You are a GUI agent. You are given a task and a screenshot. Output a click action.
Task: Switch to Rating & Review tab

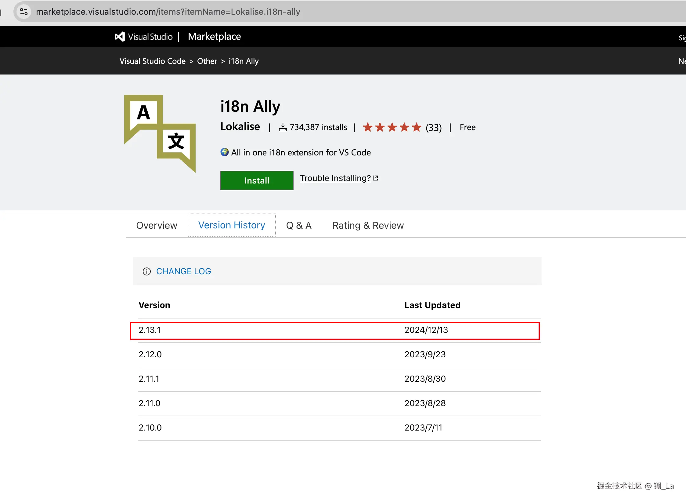coord(368,225)
